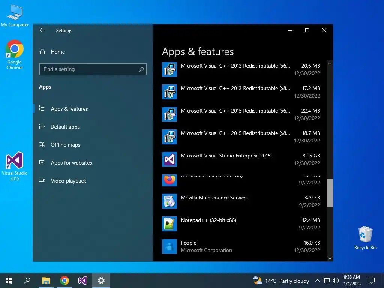Viewport: 384px width, 288px height.
Task: Click the Offline maps map icon
Action: click(42, 144)
